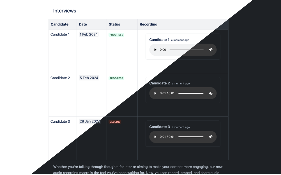Click the PROGRESS status badge for Candidate 2

[116, 78]
